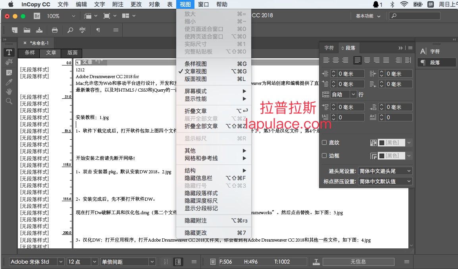This screenshot has width=458, height=269.
Task: Select the Position tool below the Type tool
Action: (9, 62)
